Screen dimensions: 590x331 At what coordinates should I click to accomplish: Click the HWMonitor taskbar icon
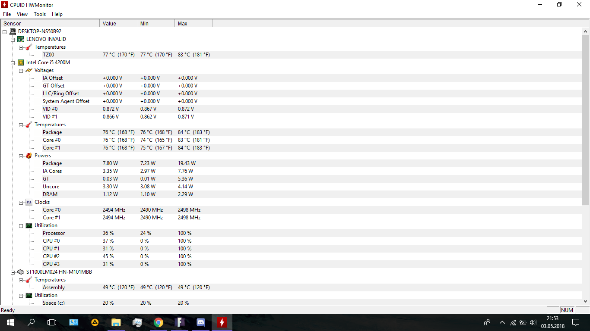tap(222, 322)
